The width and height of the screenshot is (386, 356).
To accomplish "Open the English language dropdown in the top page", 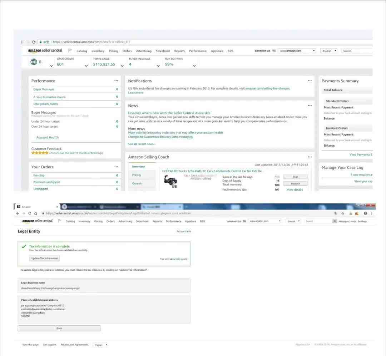I will pyautogui.click(x=329, y=51).
